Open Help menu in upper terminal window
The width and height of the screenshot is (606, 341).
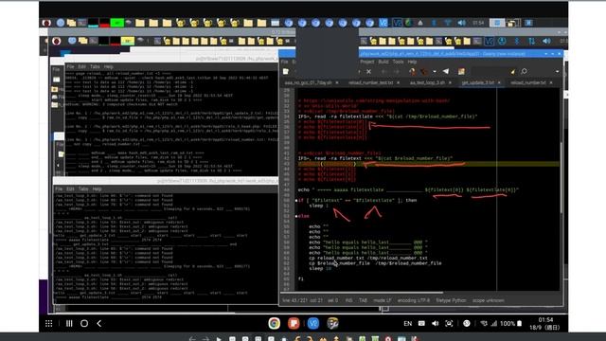pos(108,67)
